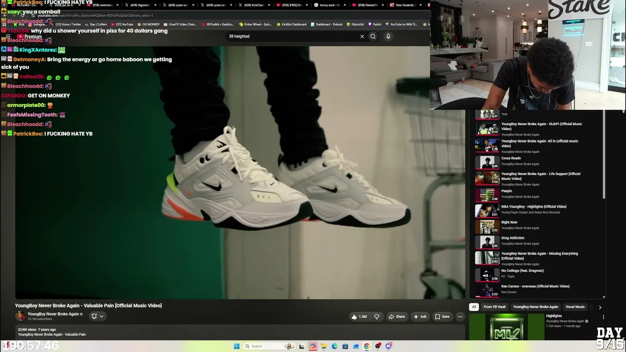Image resolution: width=626 pixels, height=352 pixels.
Task: Open the more actions ellipsis under video
Action: pyautogui.click(x=460, y=316)
